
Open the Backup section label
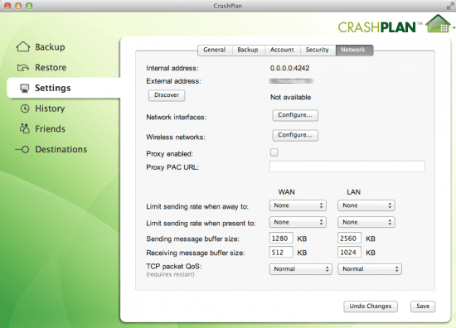(50, 47)
